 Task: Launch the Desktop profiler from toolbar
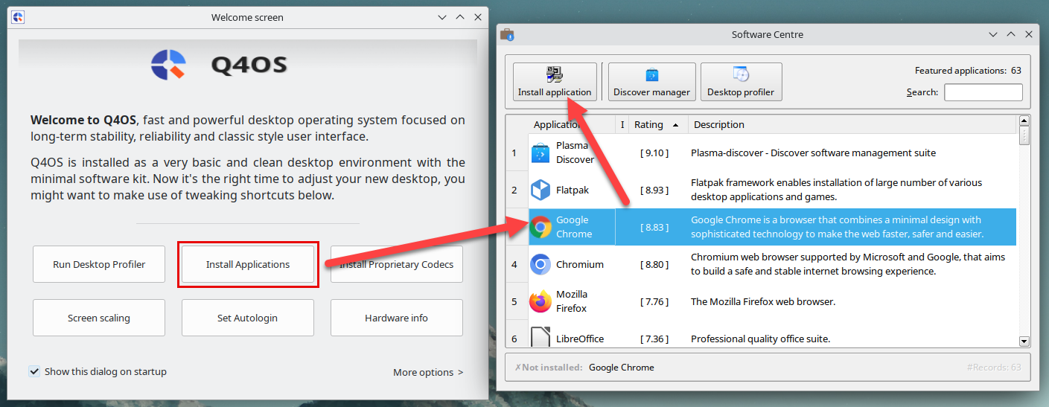[x=741, y=82]
